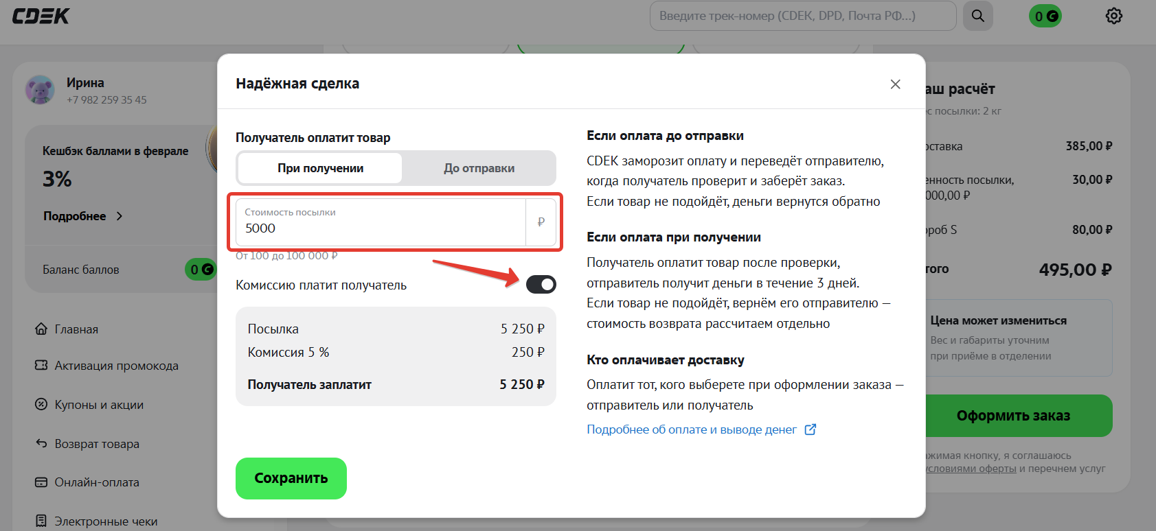The width and height of the screenshot is (1156, 531).
Task: Click the Онлайн-оплата card icon
Action: (x=41, y=482)
